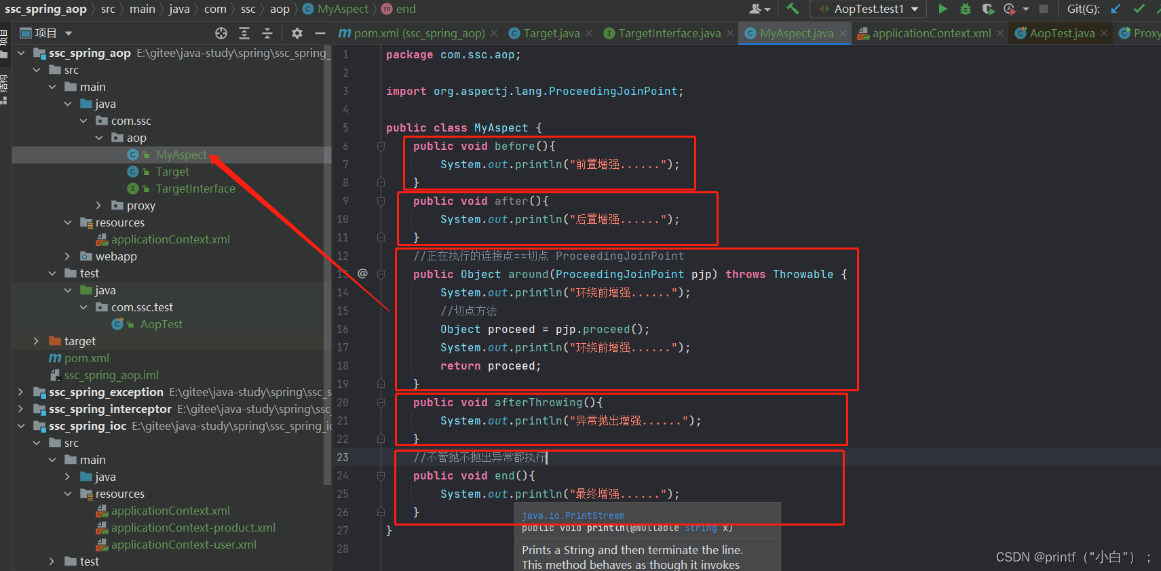Click the MyAspect breadcrumb

tap(336, 9)
